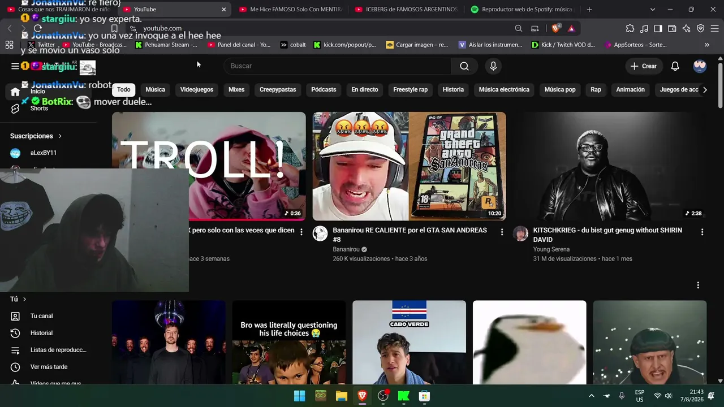Open more options for Bananirou video

click(x=502, y=232)
